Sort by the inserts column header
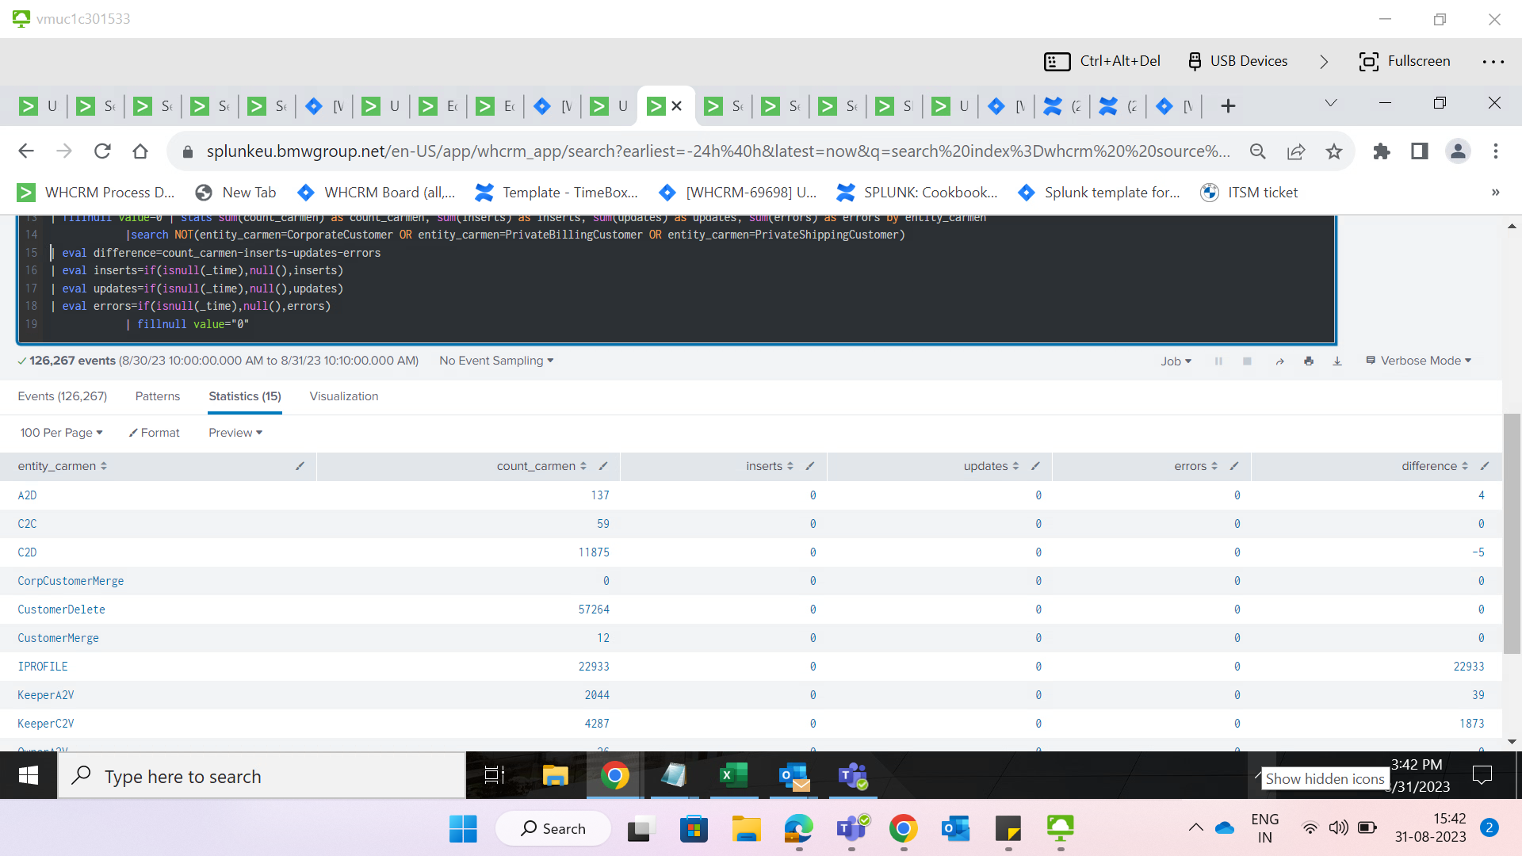This screenshot has height=856, width=1522. coord(764,466)
